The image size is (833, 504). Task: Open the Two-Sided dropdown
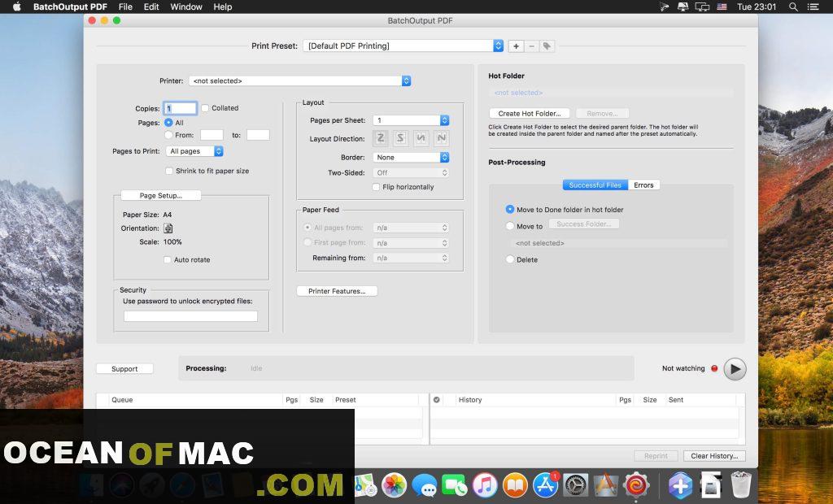coord(411,172)
